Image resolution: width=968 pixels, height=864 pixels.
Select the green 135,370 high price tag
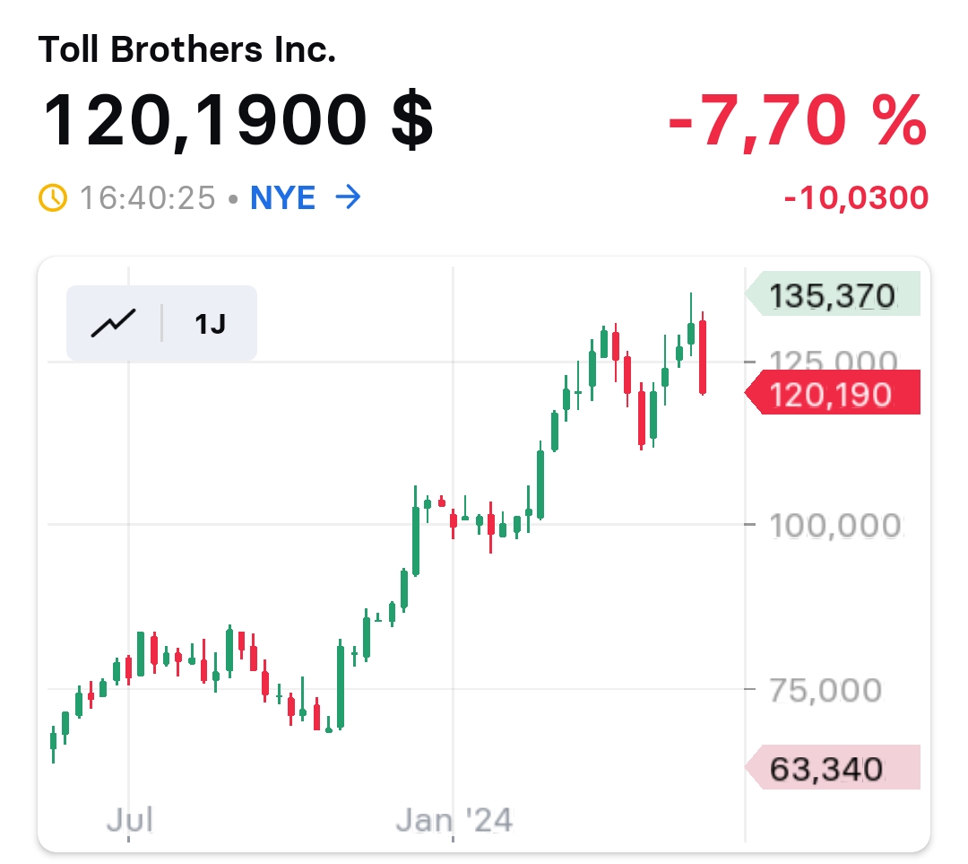[834, 294]
